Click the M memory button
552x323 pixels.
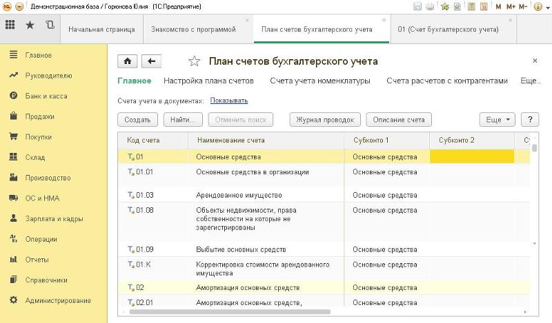(x=498, y=6)
